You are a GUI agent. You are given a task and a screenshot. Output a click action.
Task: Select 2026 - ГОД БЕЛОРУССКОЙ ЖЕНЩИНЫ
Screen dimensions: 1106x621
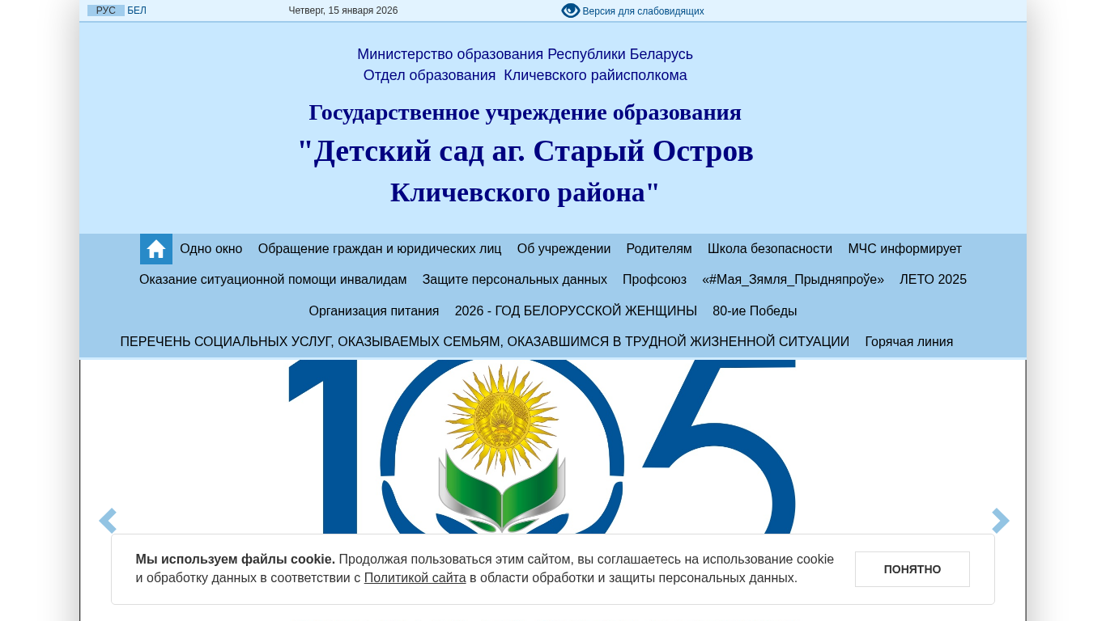(x=576, y=311)
